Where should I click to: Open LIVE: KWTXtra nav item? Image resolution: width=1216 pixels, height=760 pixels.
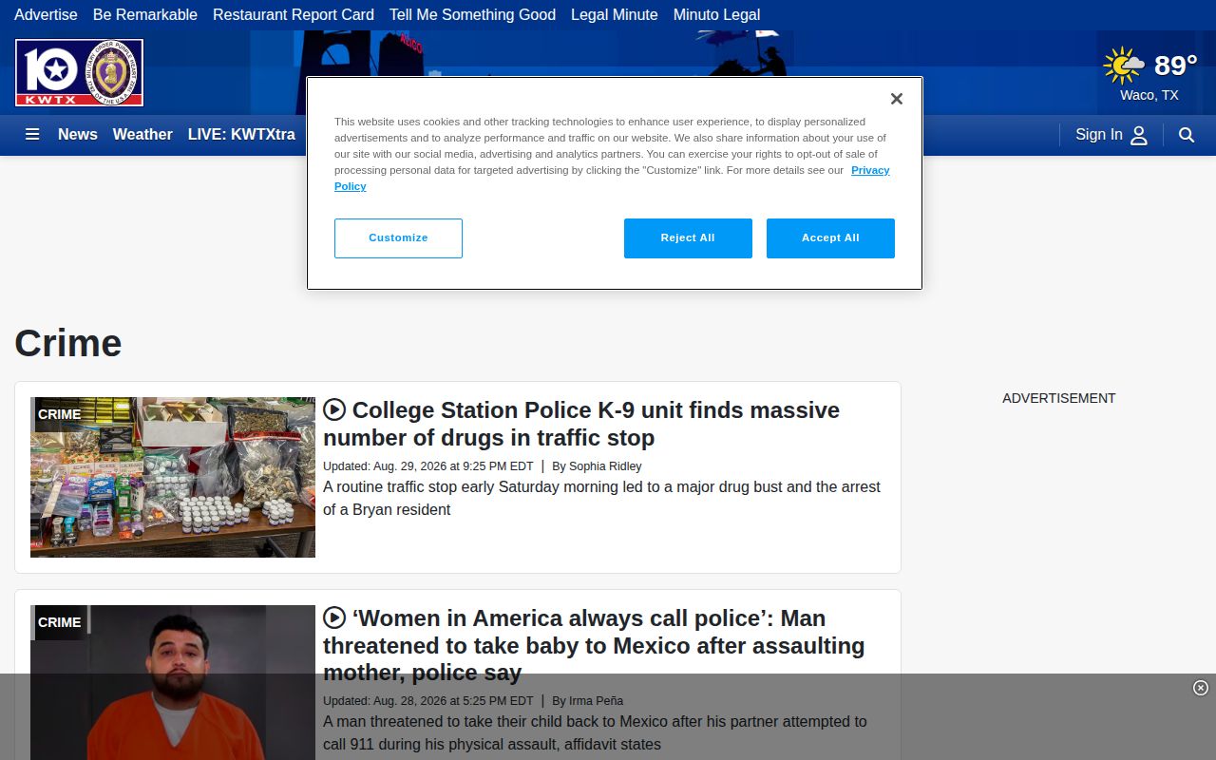[x=241, y=135]
